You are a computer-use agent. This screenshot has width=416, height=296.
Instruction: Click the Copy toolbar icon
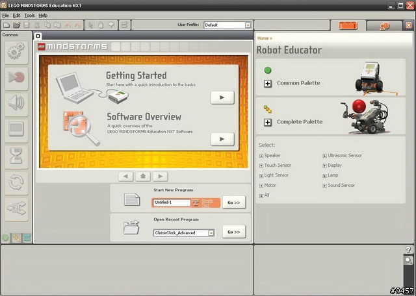point(47,25)
